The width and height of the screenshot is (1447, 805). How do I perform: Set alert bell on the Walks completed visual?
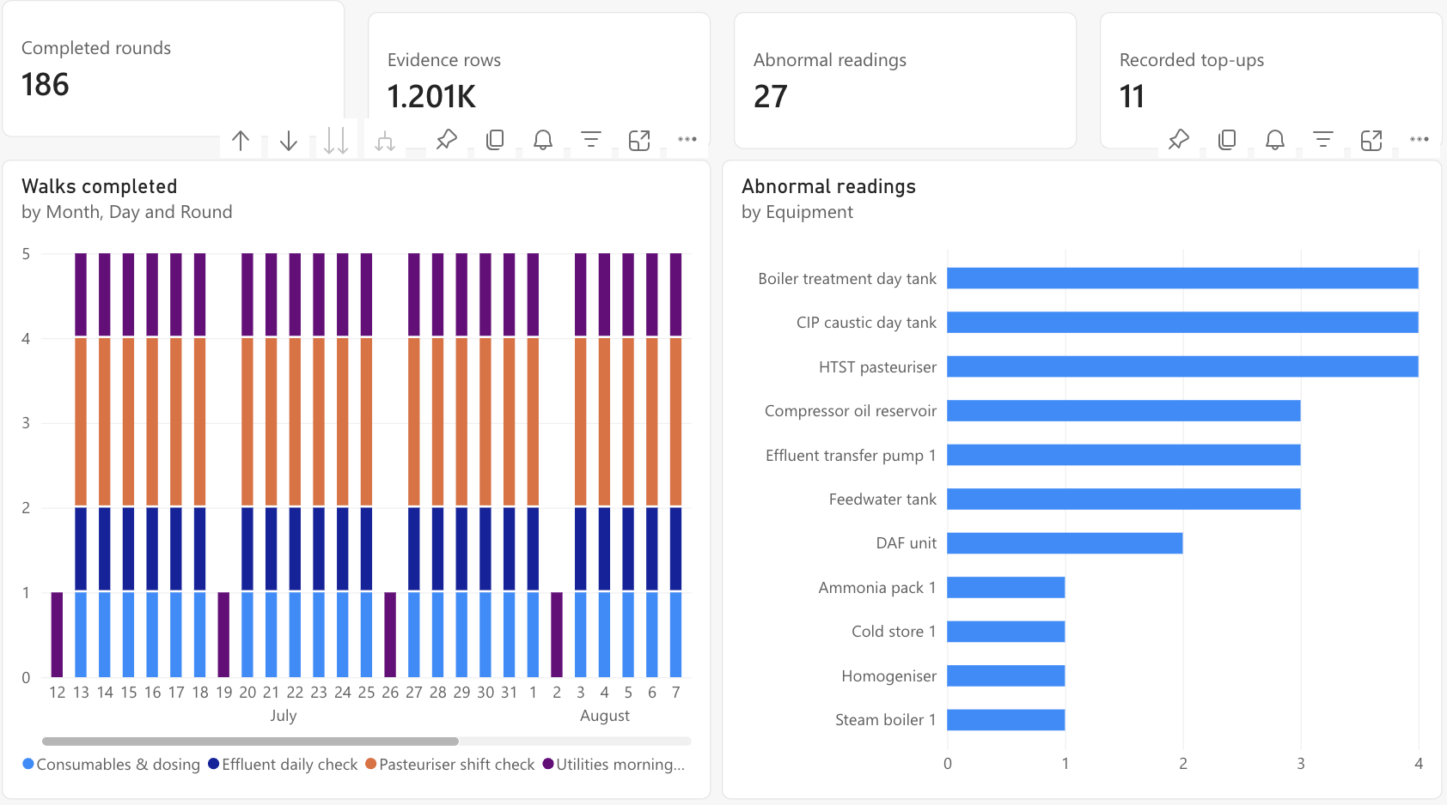coord(543,140)
